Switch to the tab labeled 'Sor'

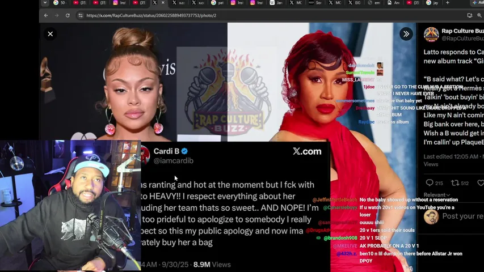coord(315,3)
